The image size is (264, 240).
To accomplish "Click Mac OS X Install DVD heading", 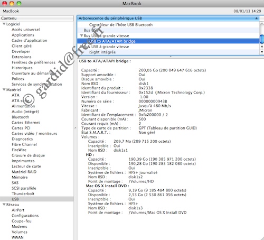I will click(107, 186).
